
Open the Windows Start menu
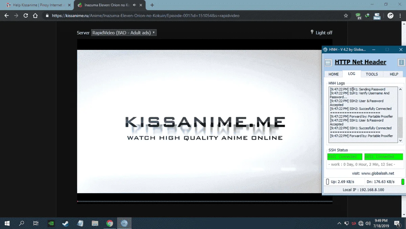click(7, 223)
